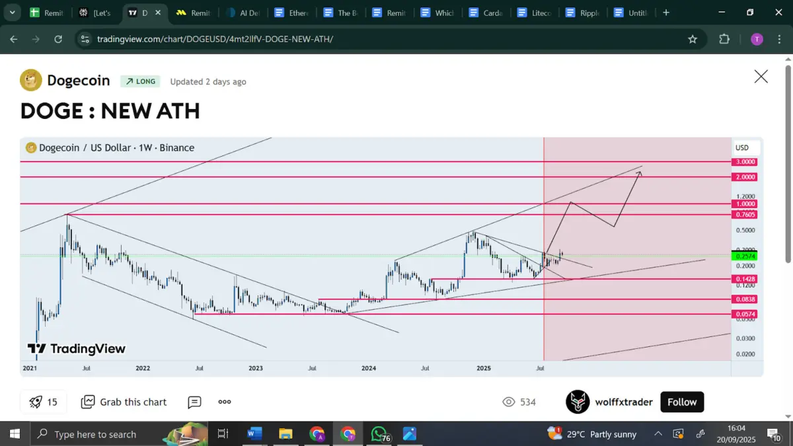Click the 0.7605 price level label

click(x=745, y=215)
